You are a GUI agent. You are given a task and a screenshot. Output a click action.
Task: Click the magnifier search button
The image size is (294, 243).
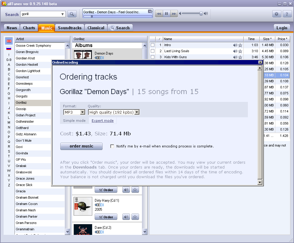(x=72, y=14)
